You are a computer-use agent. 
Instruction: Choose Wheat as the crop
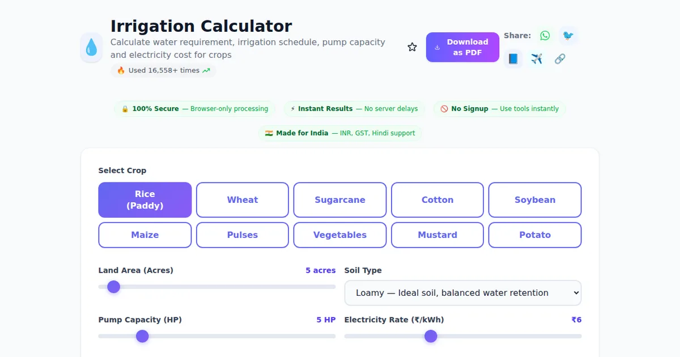(x=243, y=200)
